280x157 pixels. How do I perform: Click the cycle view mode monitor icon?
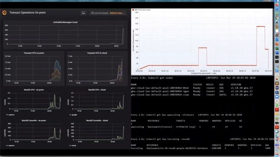coord(84,13)
